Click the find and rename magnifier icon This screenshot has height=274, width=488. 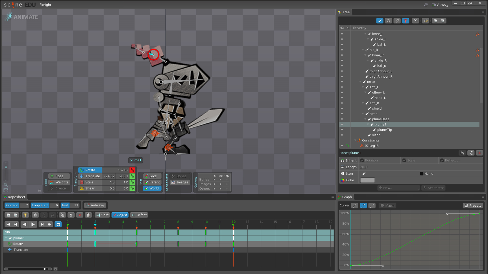point(425,21)
